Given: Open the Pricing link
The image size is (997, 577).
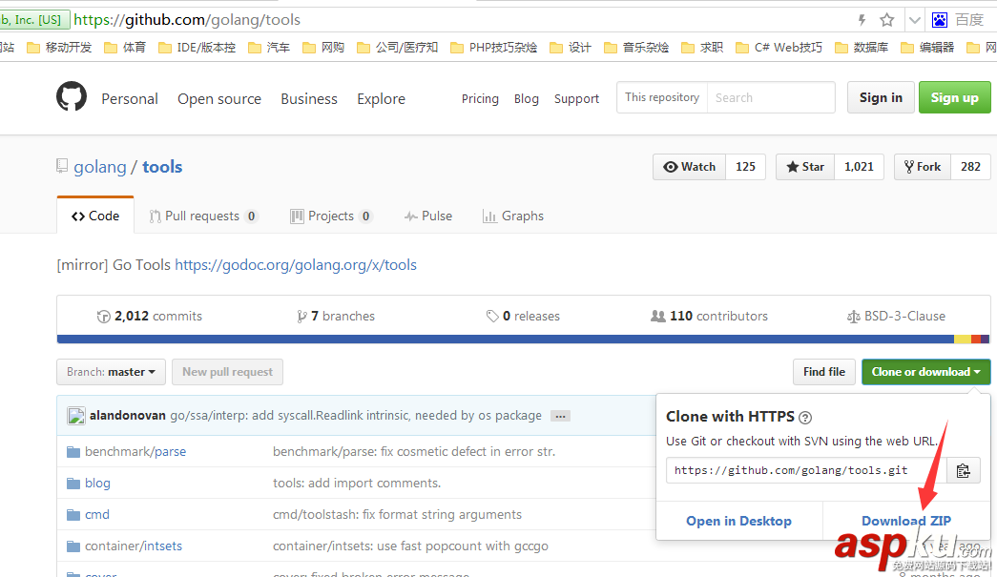Looking at the screenshot, I should pyautogui.click(x=480, y=98).
